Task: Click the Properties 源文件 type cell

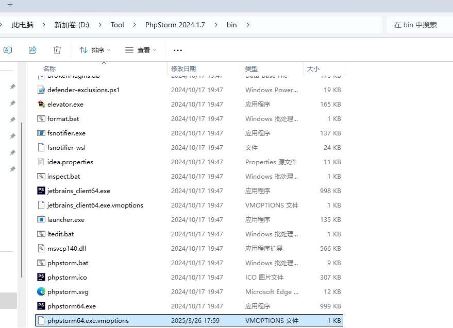Action: [x=271, y=162]
